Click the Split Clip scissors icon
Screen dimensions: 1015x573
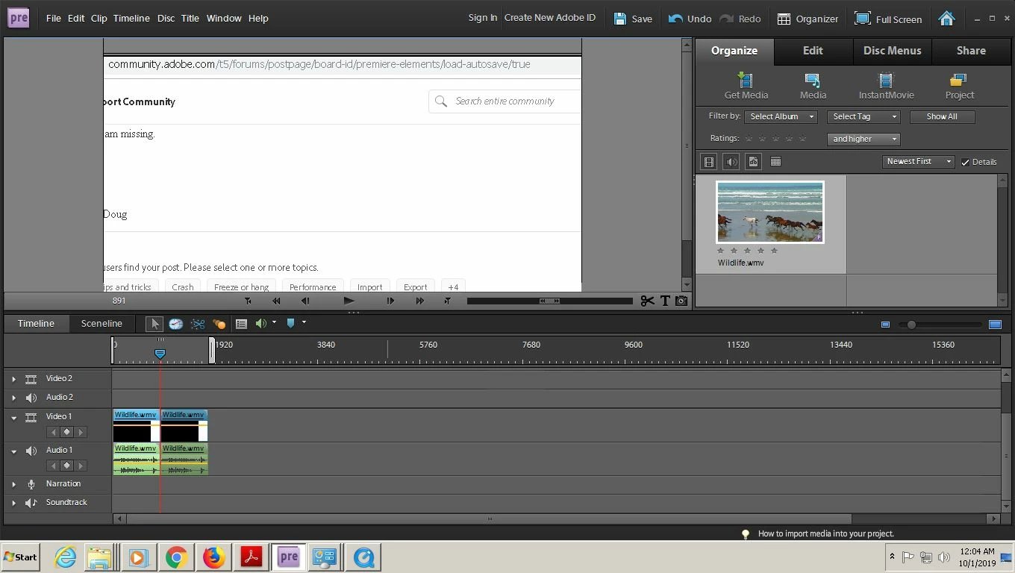pyautogui.click(x=647, y=301)
